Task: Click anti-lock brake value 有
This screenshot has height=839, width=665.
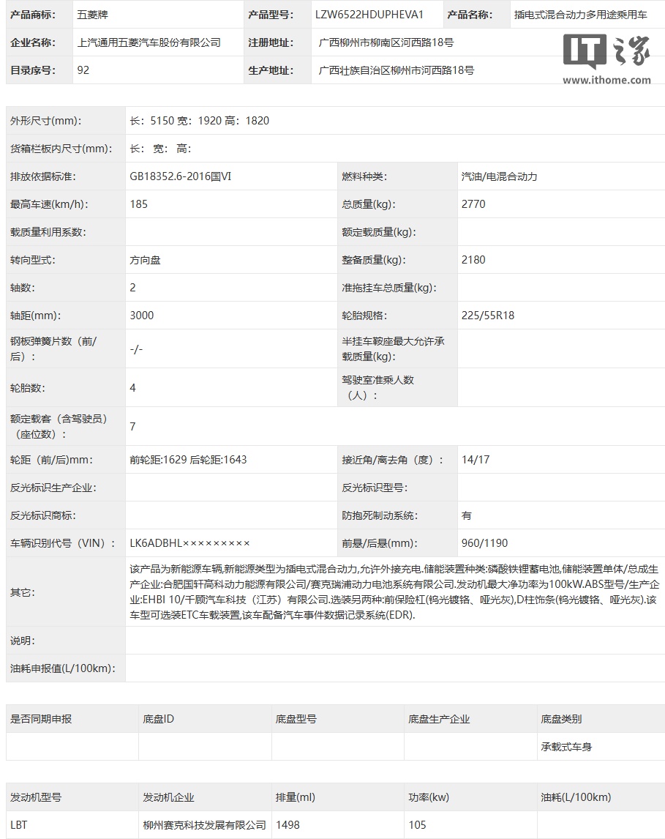Action: point(467,515)
